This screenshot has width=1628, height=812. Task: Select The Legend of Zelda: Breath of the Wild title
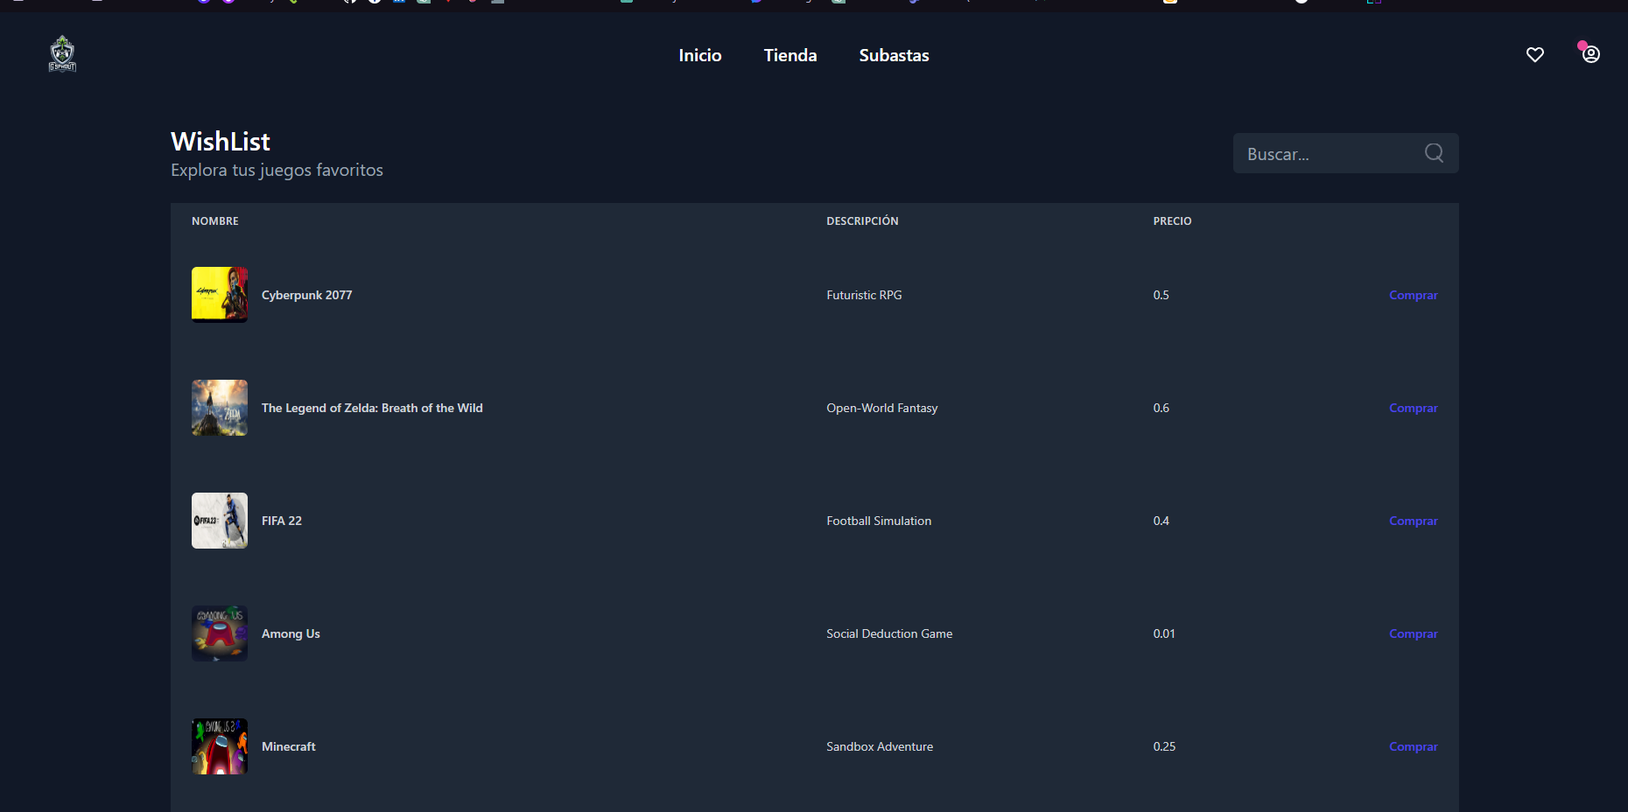[x=372, y=408]
